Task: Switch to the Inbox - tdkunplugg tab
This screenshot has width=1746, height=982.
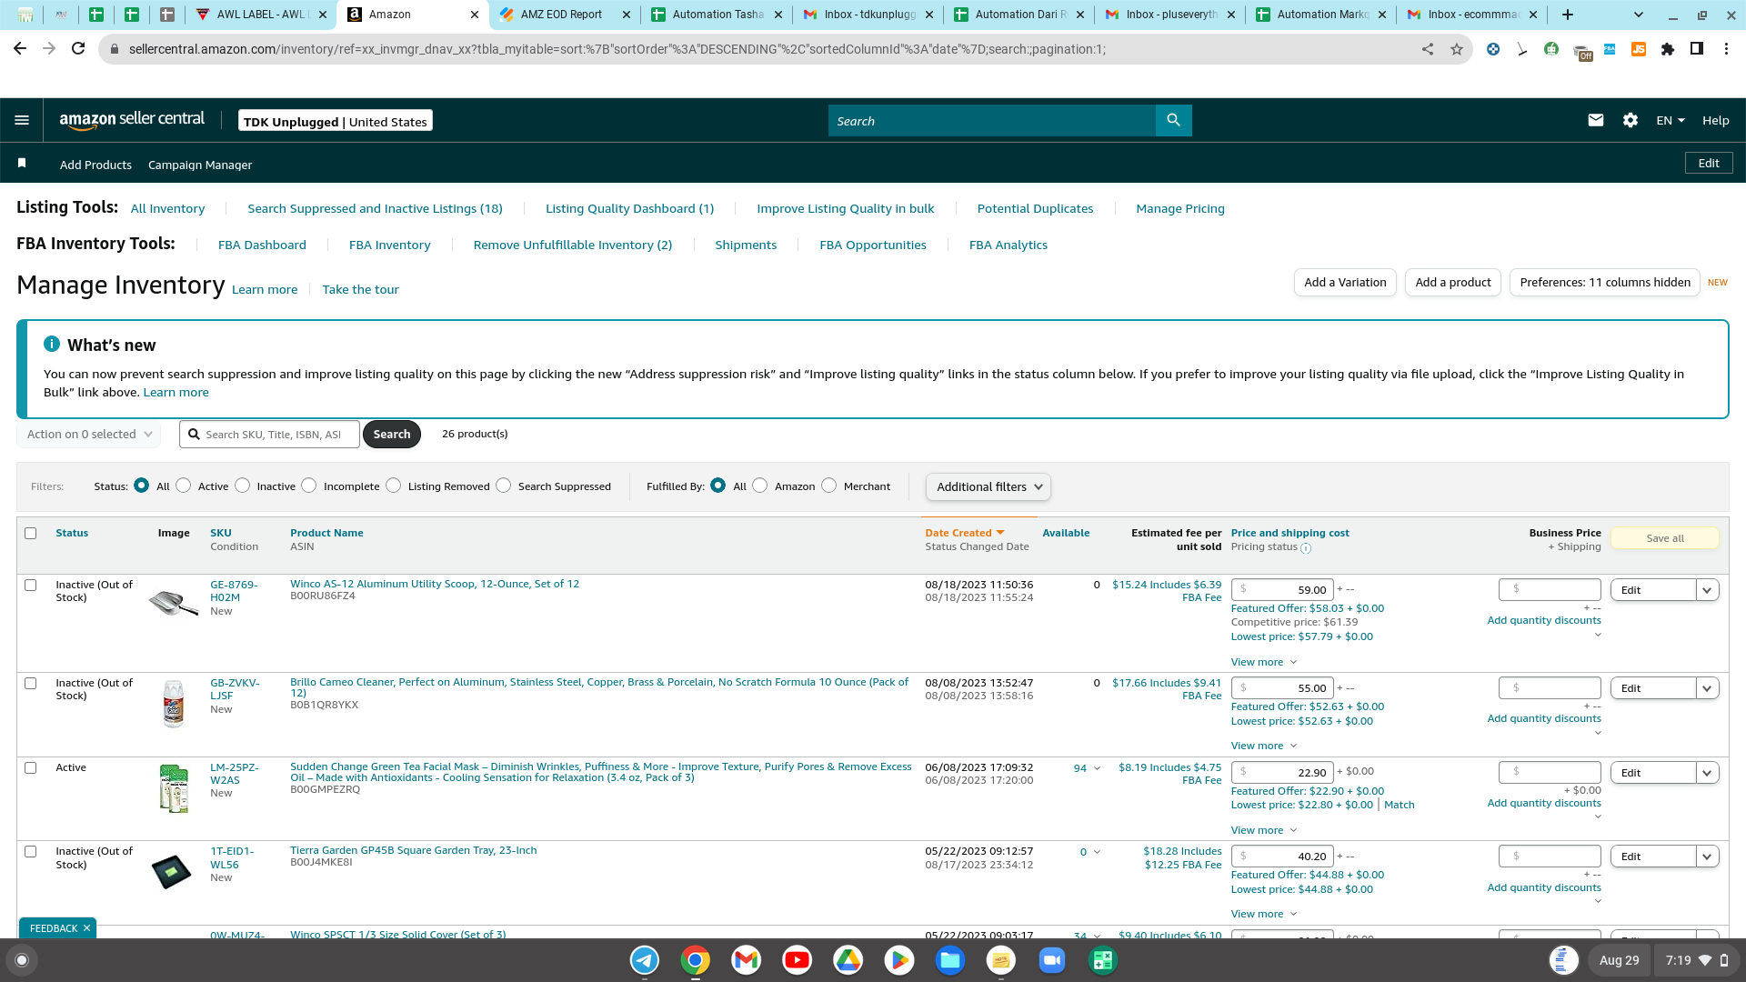Action: pos(867,15)
